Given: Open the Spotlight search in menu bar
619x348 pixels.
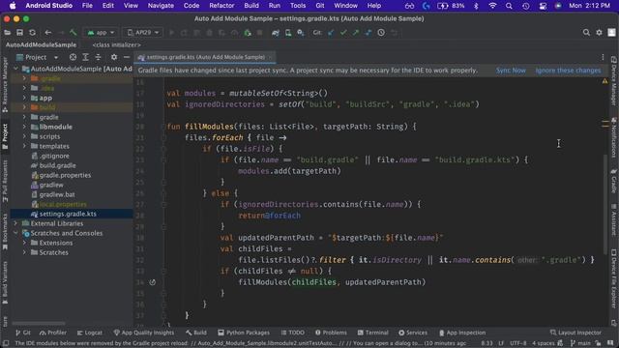Looking at the screenshot, I should click(509, 6).
